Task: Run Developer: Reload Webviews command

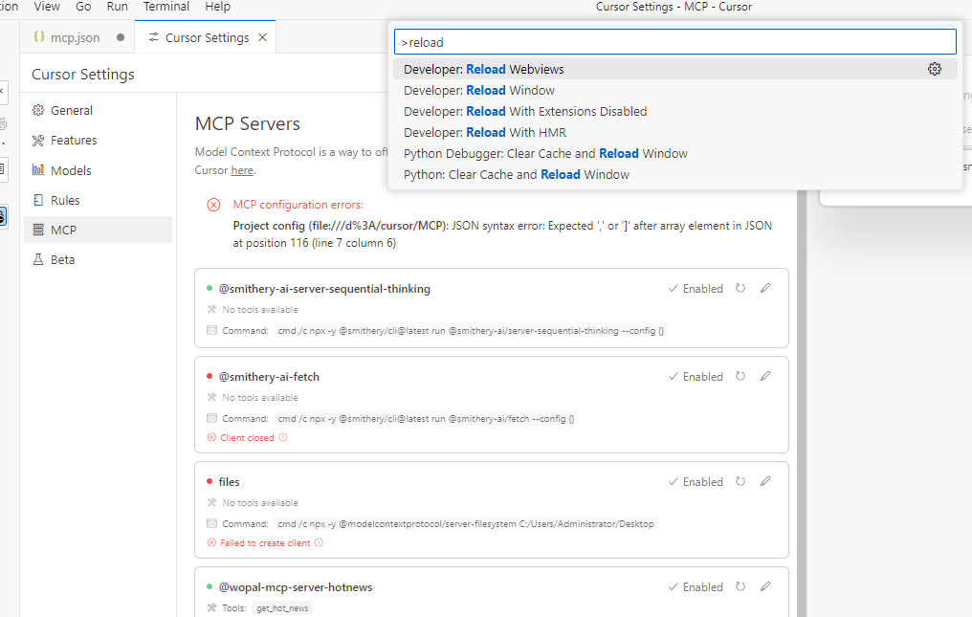Action: pyautogui.click(x=675, y=69)
